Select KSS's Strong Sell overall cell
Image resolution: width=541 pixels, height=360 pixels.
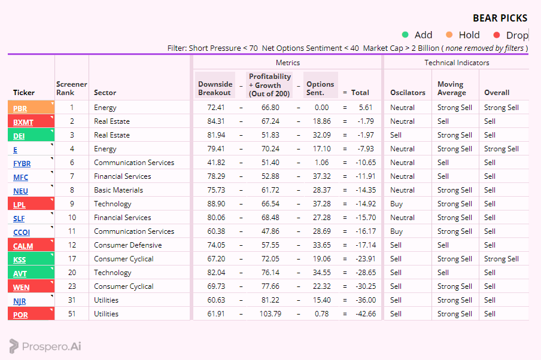[x=502, y=259]
